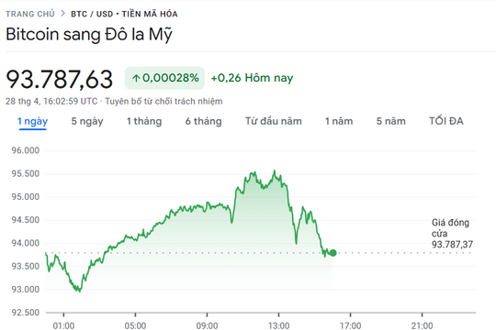Switch to the 1 năm tab
This screenshot has height=330, width=496.
click(339, 121)
